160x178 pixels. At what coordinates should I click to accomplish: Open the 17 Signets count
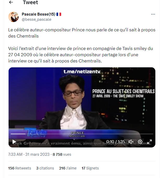point(90,168)
